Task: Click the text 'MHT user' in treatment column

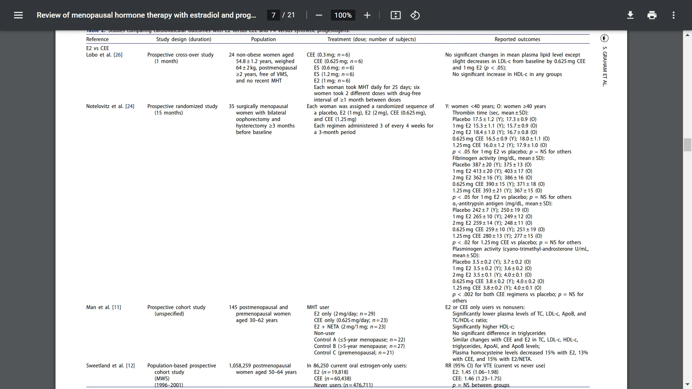Action: click(318, 307)
